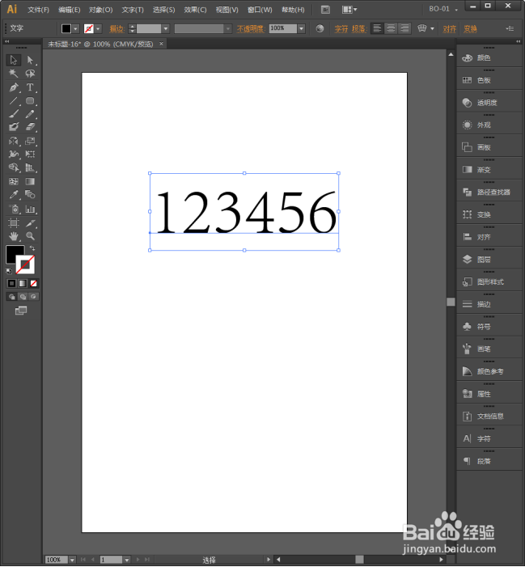The height and width of the screenshot is (567, 525).
Task: Switch to the 未标题-16 document tab
Action: 100,44
